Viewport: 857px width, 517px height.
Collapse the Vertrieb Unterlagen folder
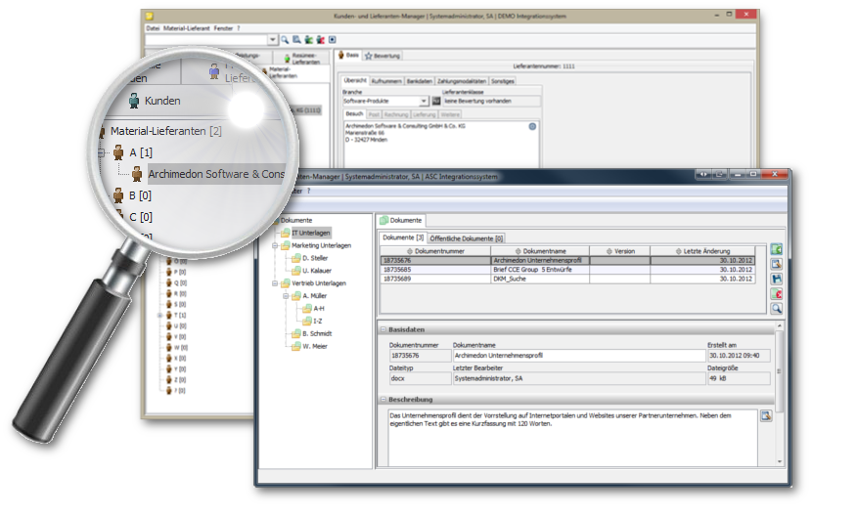pos(275,283)
